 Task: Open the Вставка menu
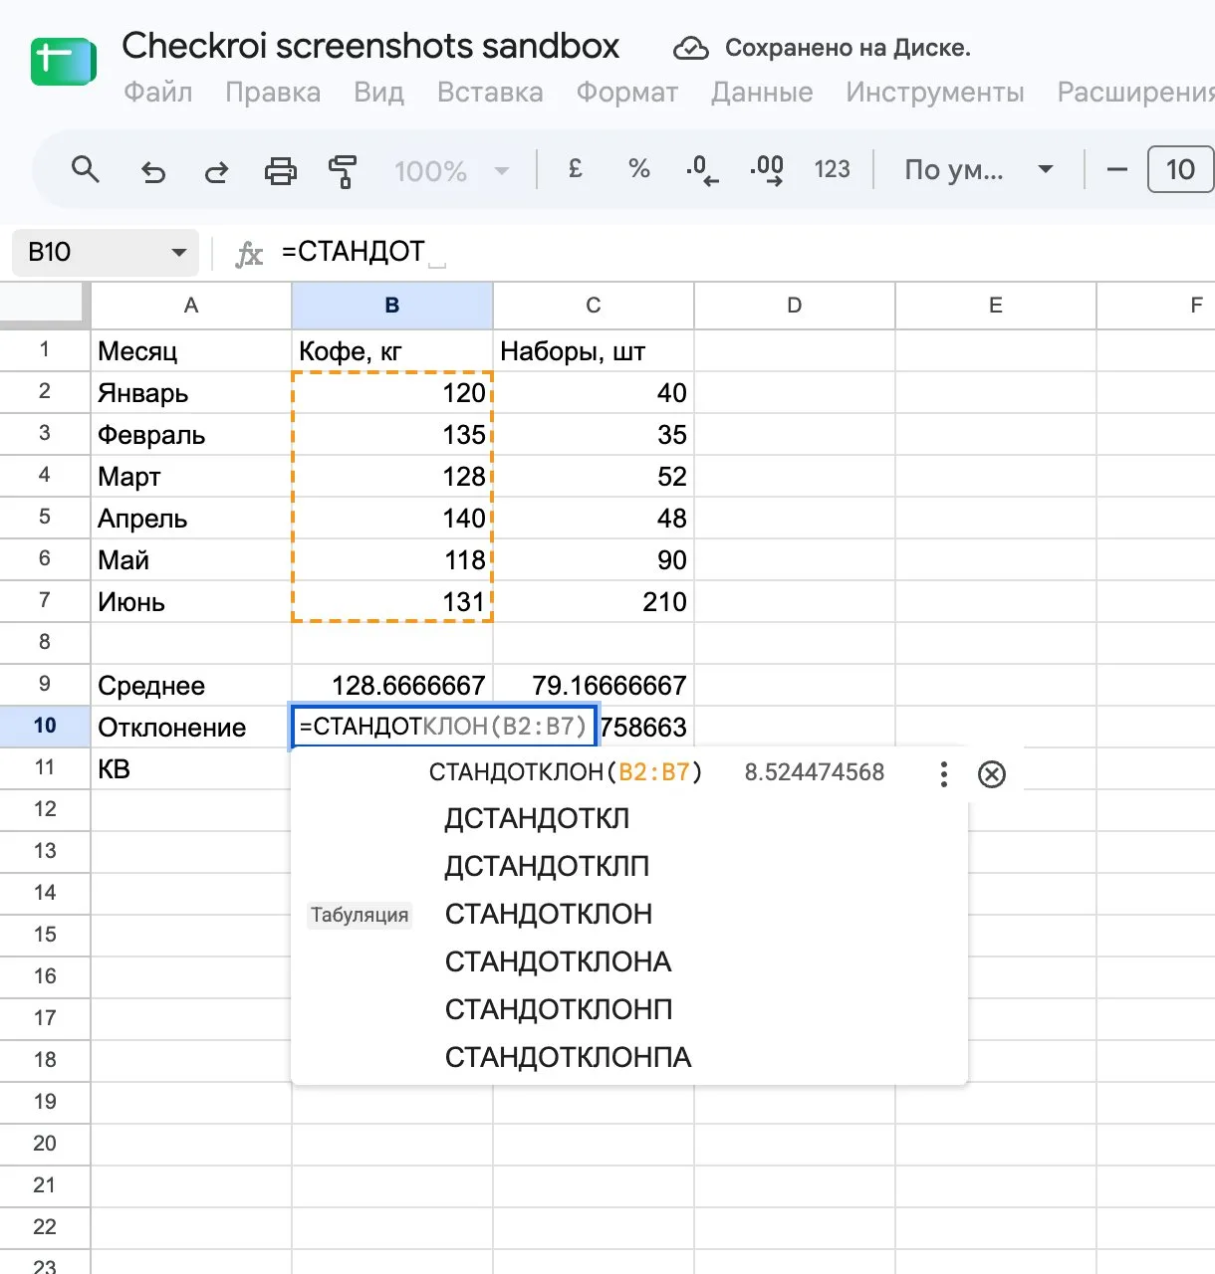pos(490,93)
